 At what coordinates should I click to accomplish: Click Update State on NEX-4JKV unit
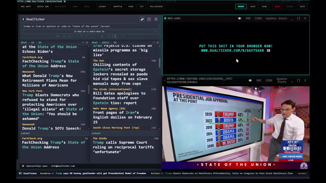276,18
